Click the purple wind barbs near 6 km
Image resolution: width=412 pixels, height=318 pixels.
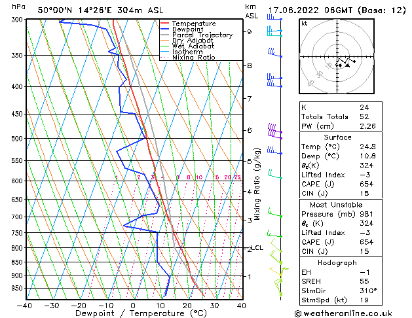tap(274, 130)
